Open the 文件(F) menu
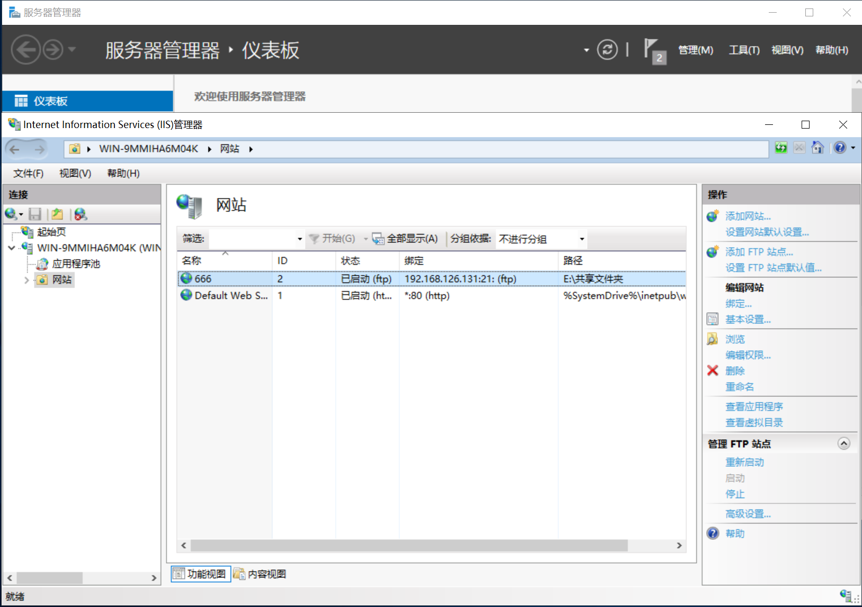This screenshot has height=607, width=862. point(28,173)
